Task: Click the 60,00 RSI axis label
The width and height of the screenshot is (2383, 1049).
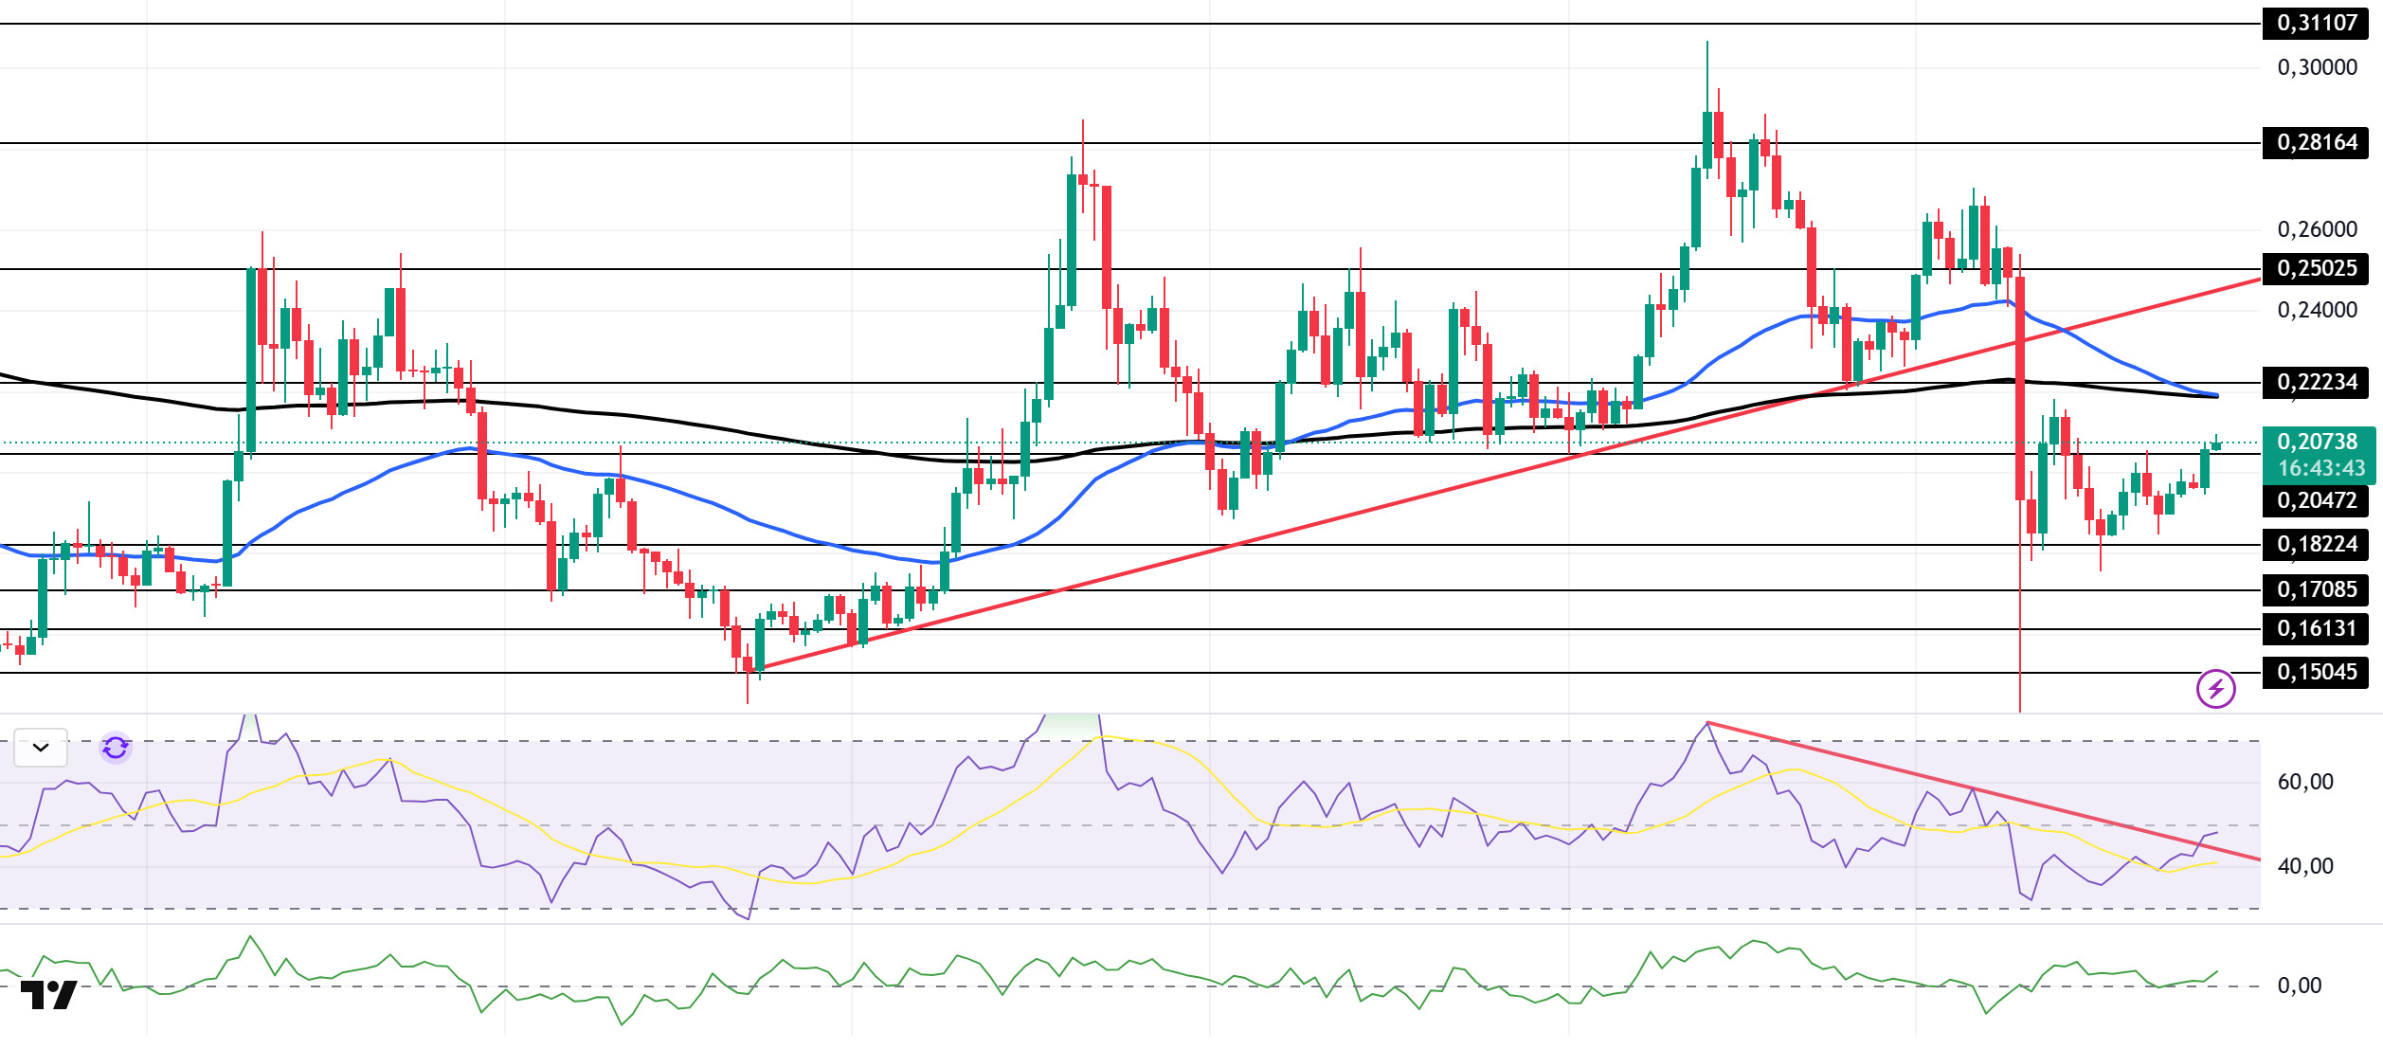Action: (x=2304, y=782)
